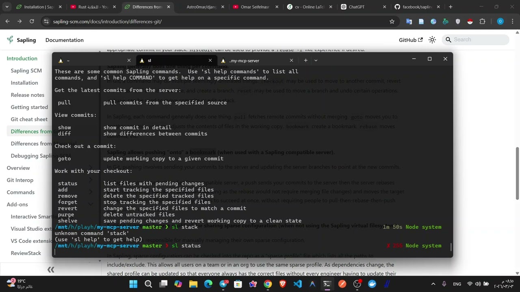
Task: Launch Microsoft Edge from the taskbar
Action: pyautogui.click(x=208, y=284)
